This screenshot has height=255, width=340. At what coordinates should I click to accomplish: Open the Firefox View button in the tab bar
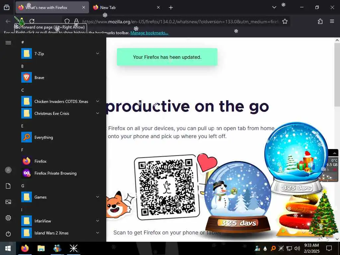click(7, 7)
